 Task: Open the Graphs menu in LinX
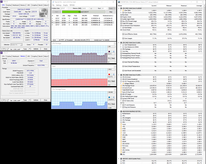[x=66, y=5]
